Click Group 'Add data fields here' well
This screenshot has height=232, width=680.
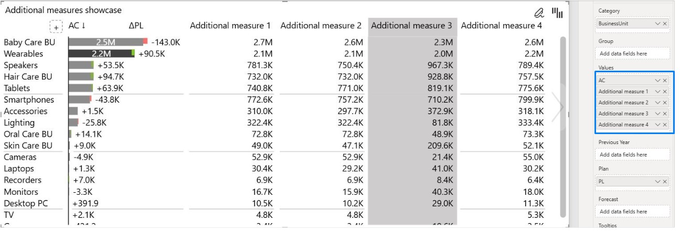point(633,53)
